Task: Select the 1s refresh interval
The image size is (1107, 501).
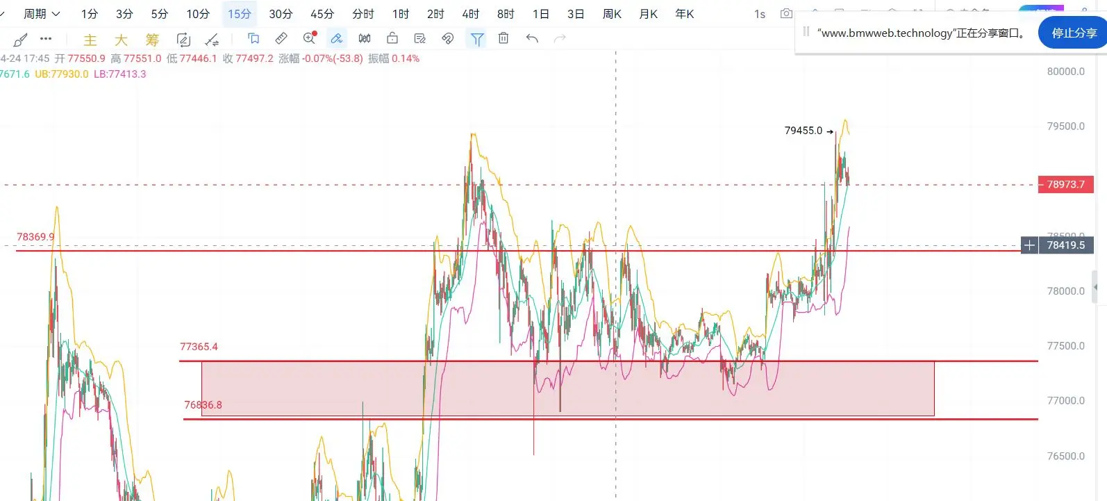Action: [x=760, y=14]
